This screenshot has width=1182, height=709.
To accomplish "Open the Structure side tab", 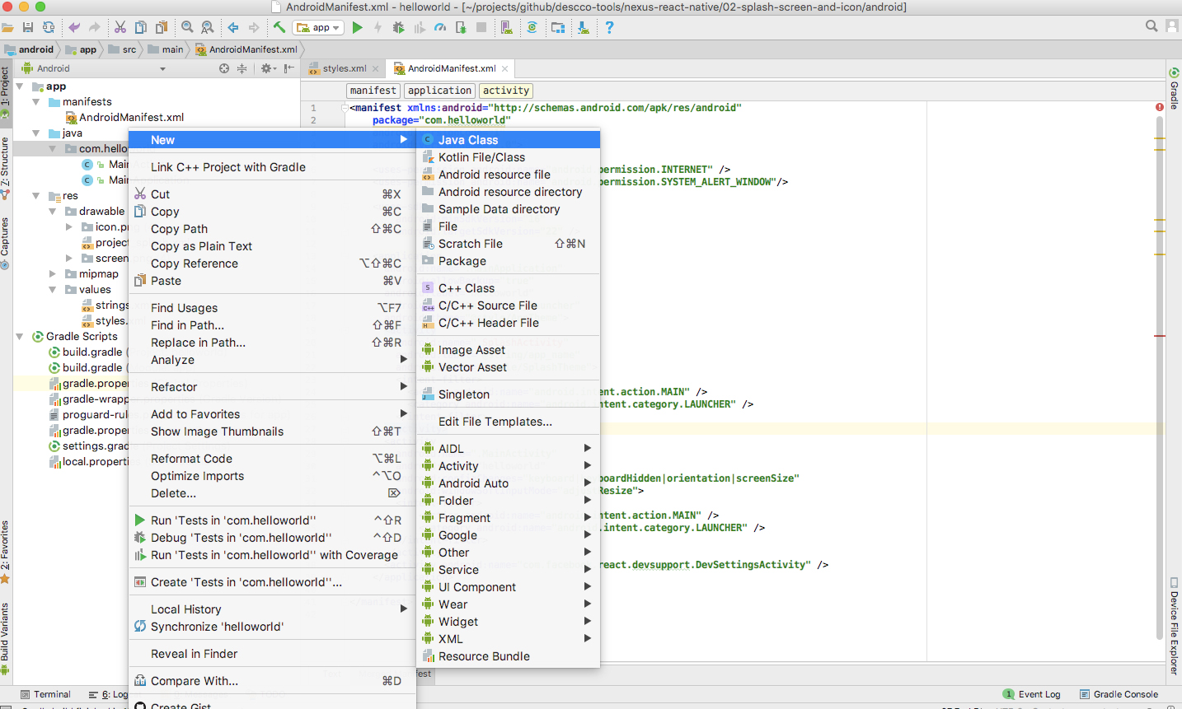I will 5,168.
